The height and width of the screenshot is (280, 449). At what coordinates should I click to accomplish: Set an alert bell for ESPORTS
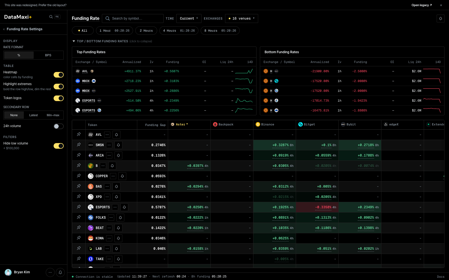124,207
